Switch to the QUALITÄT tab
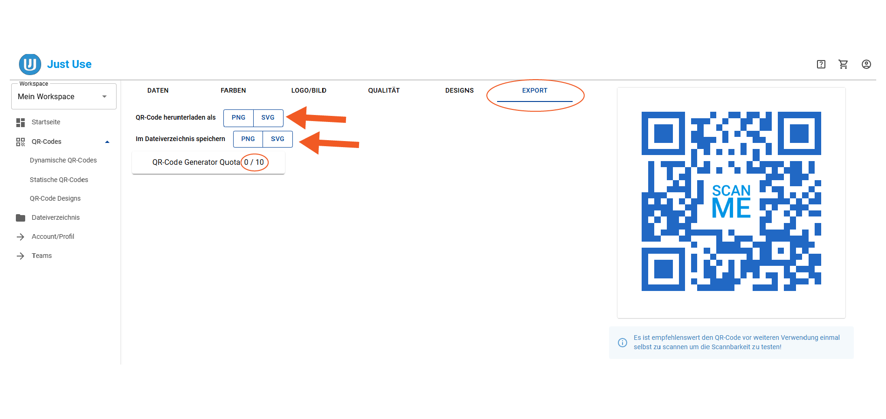 384,91
